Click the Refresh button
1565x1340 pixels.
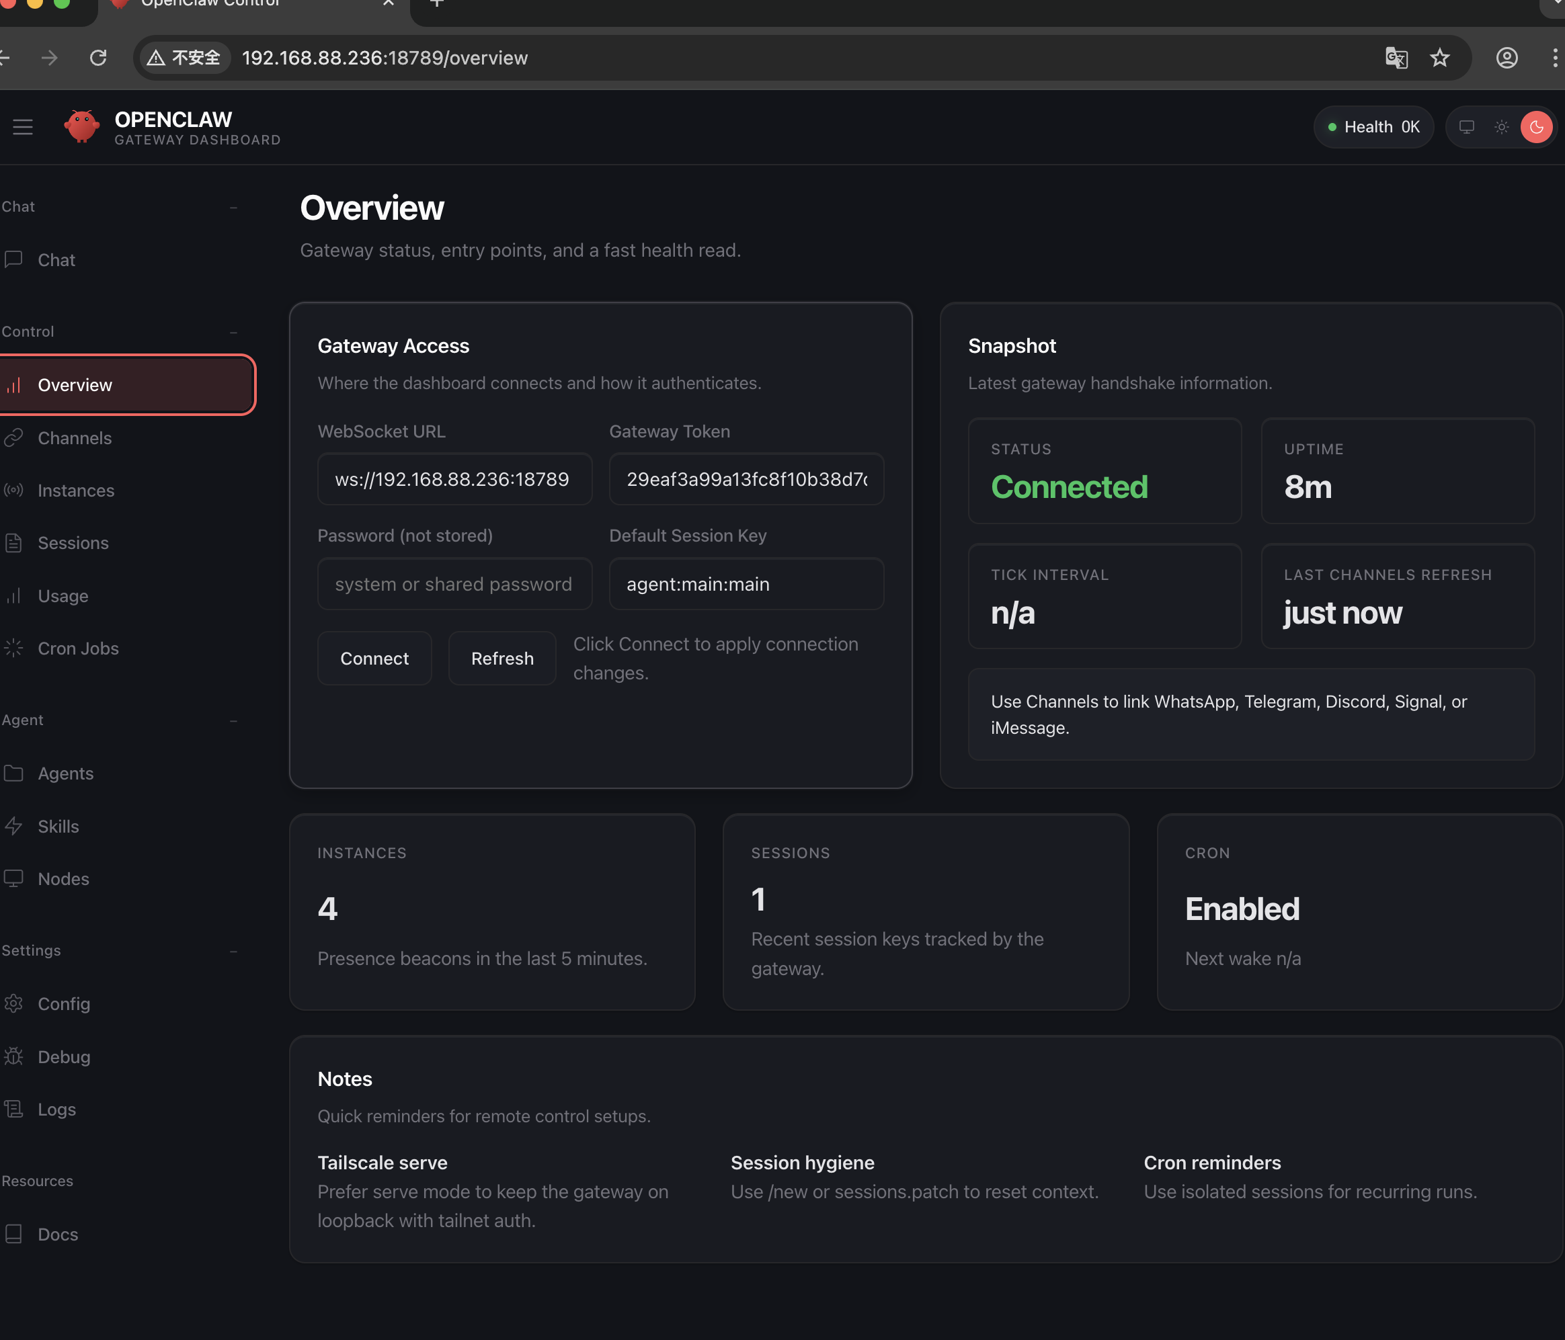click(x=501, y=659)
